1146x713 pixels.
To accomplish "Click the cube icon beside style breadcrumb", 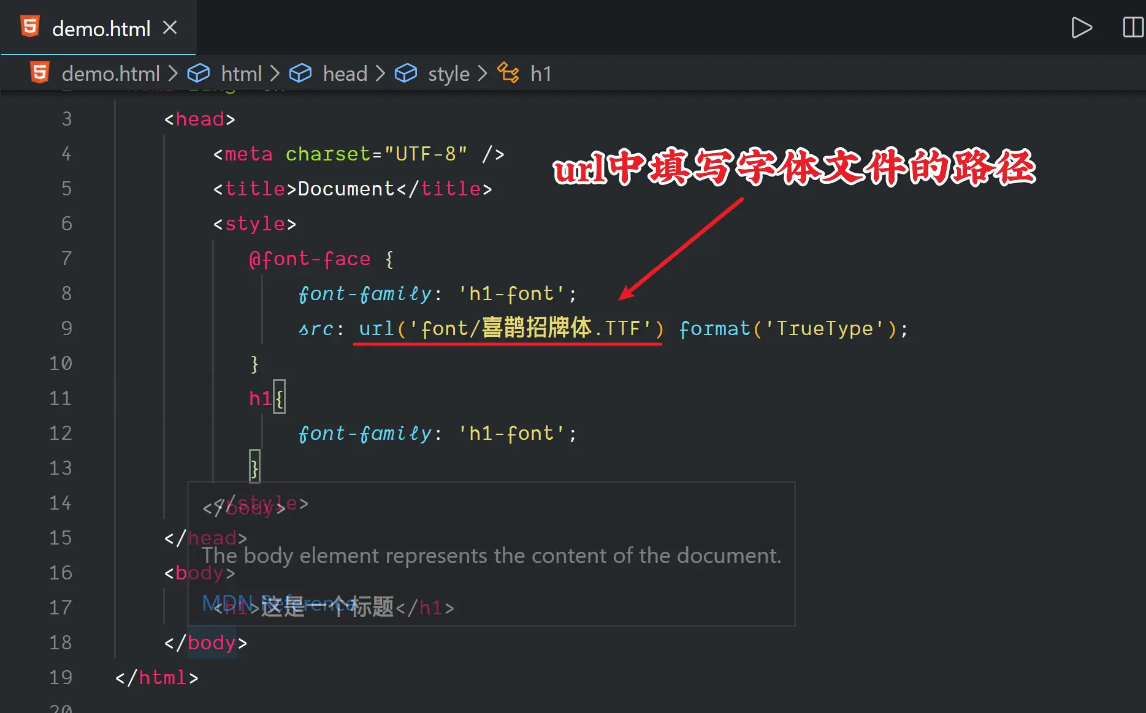I will [x=406, y=73].
